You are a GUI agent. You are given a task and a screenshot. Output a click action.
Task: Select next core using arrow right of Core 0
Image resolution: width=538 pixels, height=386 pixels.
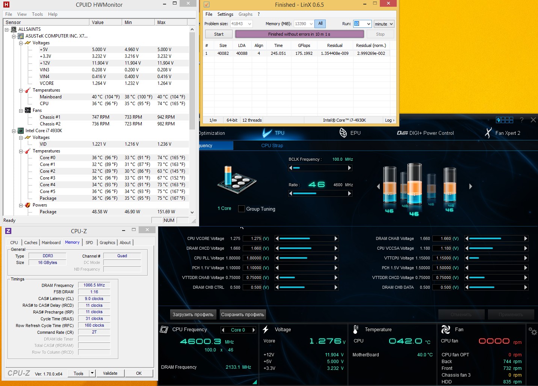pyautogui.click(x=254, y=330)
